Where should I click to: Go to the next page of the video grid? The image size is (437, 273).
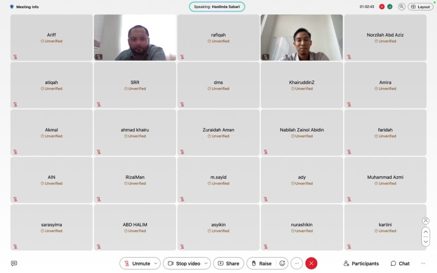(425, 241)
